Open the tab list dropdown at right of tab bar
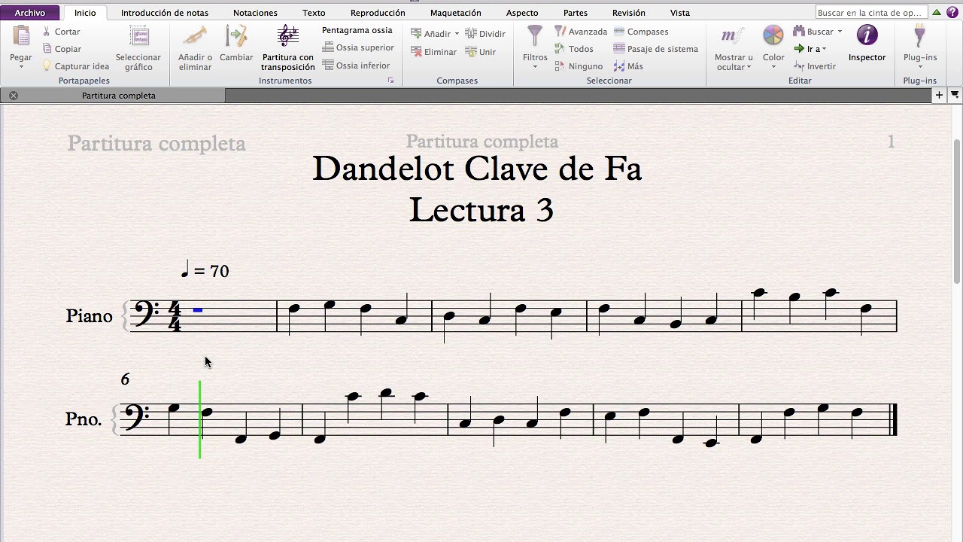This screenshot has height=542, width=963. [955, 95]
